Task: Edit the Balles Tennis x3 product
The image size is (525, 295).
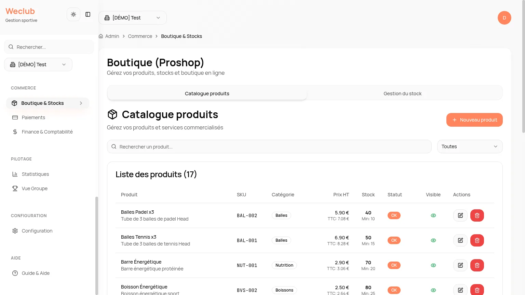Action: pos(460,240)
